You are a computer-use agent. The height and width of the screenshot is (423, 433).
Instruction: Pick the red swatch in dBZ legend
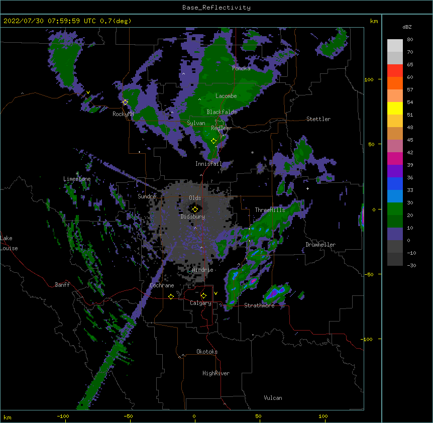pos(395,71)
